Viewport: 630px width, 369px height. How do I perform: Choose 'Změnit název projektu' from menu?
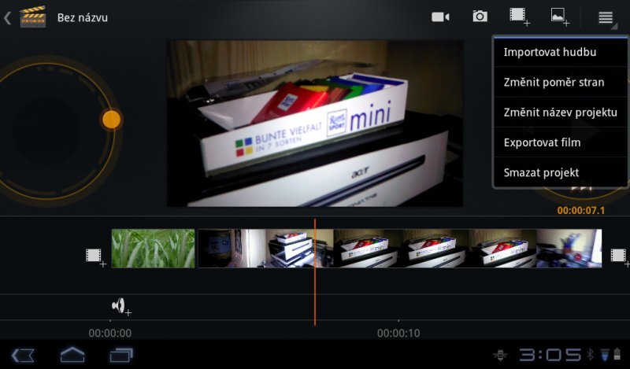click(560, 113)
